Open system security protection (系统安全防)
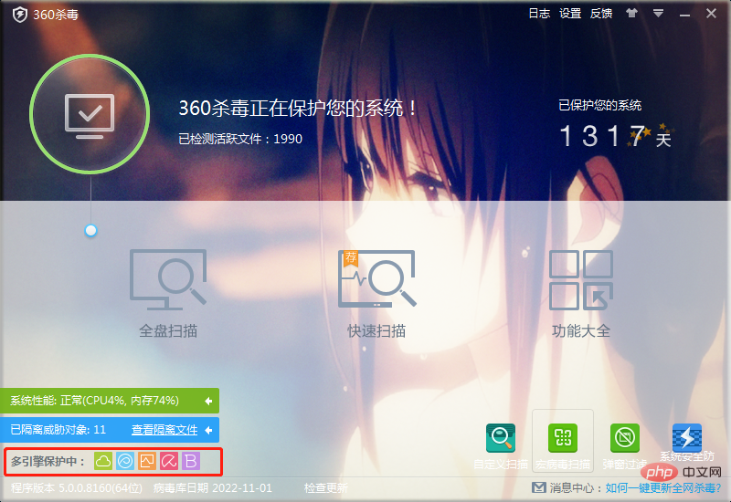The image size is (731, 502). pyautogui.click(x=686, y=444)
